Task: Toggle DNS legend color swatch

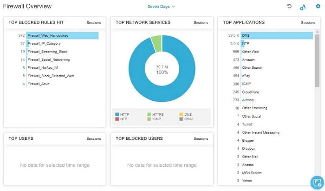Action: tap(181, 114)
